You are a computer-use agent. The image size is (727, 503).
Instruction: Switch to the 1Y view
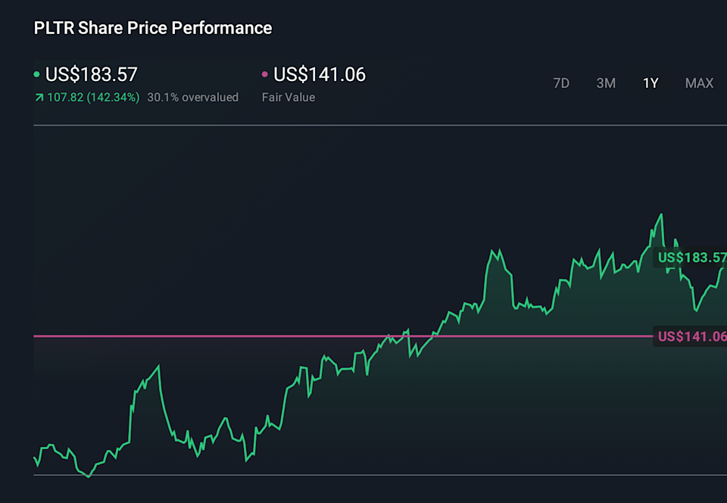(x=651, y=83)
